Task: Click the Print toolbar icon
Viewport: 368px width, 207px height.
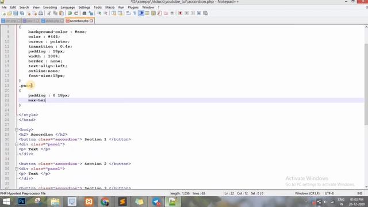Action: 41,13
